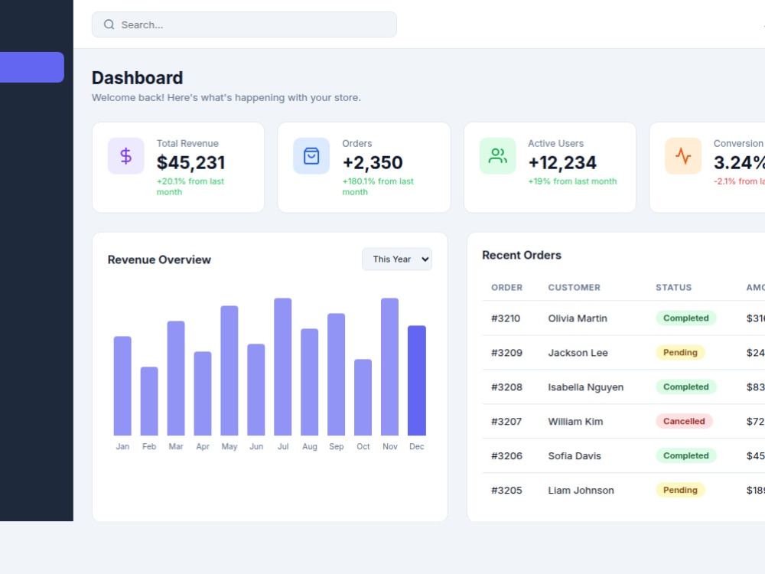Click the shopping bag Orders icon
The image size is (765, 574).
point(311,155)
